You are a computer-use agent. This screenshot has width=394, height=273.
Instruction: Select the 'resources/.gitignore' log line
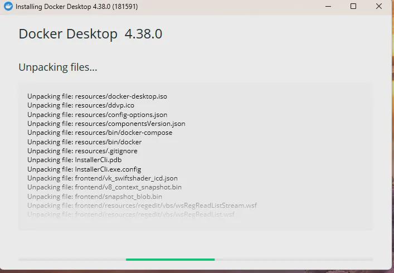[x=82, y=151]
